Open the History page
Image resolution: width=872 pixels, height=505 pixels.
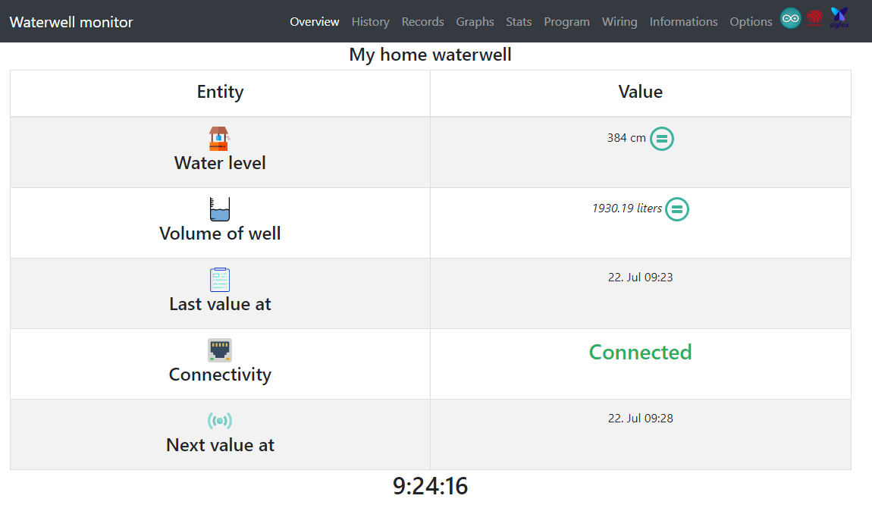click(x=371, y=22)
